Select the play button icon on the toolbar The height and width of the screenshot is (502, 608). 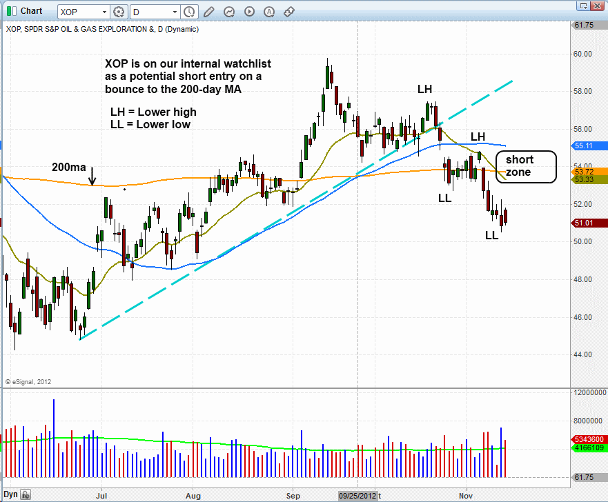point(248,12)
